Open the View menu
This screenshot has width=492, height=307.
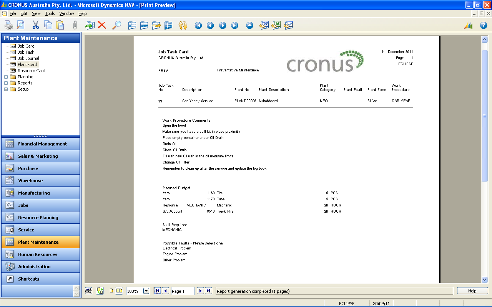[36, 13]
